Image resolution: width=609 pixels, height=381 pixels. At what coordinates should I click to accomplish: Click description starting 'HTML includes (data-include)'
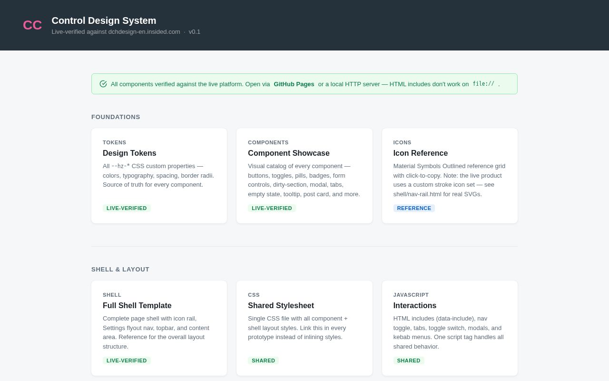coord(450,332)
